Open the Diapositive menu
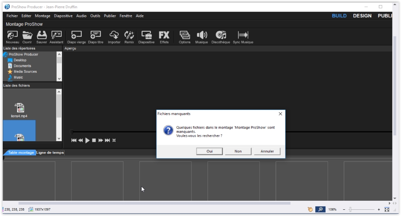Viewport: 401px width, 216px height. click(63, 16)
